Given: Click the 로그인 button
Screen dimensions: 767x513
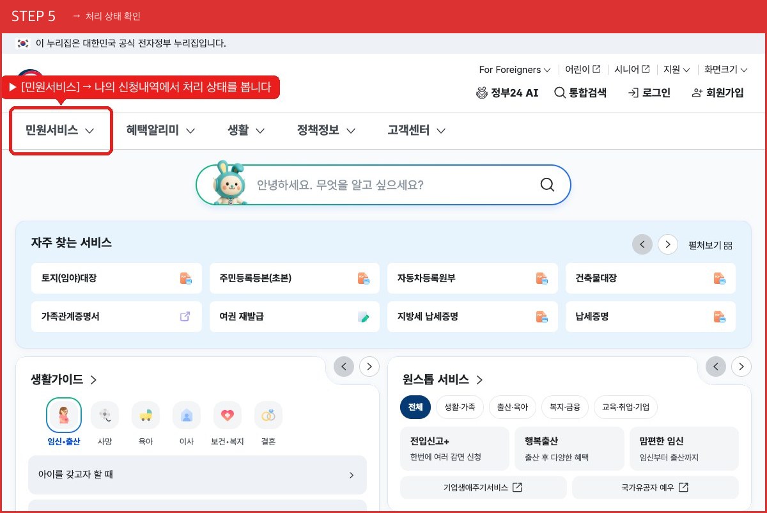Looking at the screenshot, I should (x=649, y=93).
